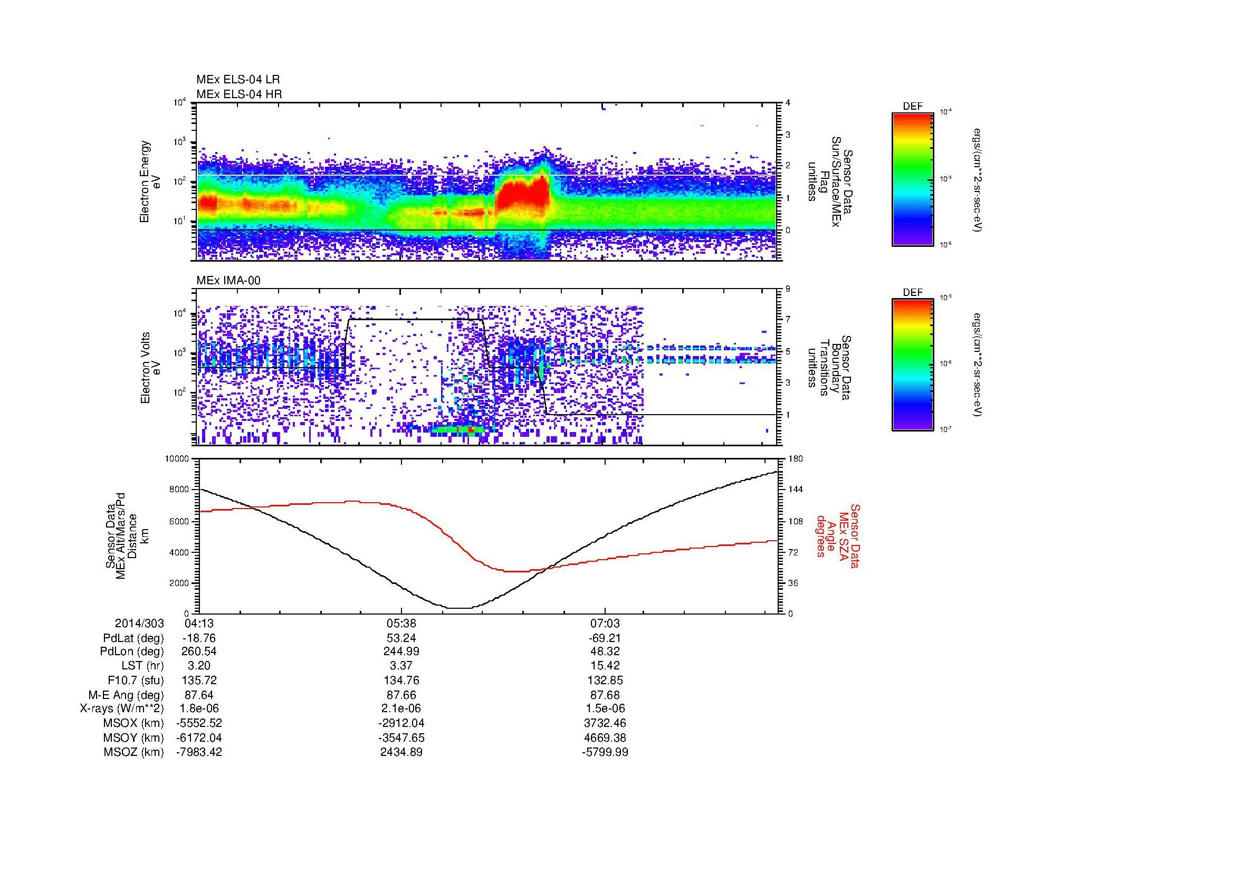Click the F10.7 value '132.85'
The width and height of the screenshot is (1234, 872).
coord(605,680)
